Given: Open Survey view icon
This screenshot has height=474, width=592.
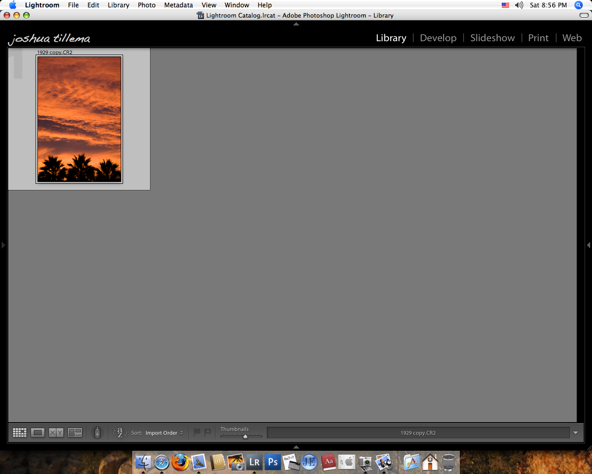Looking at the screenshot, I should [x=75, y=433].
